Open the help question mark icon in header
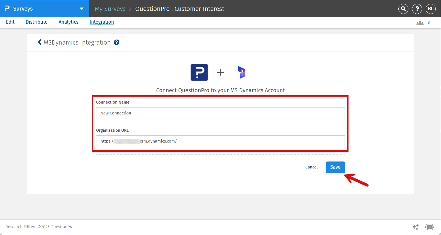 pos(417,9)
